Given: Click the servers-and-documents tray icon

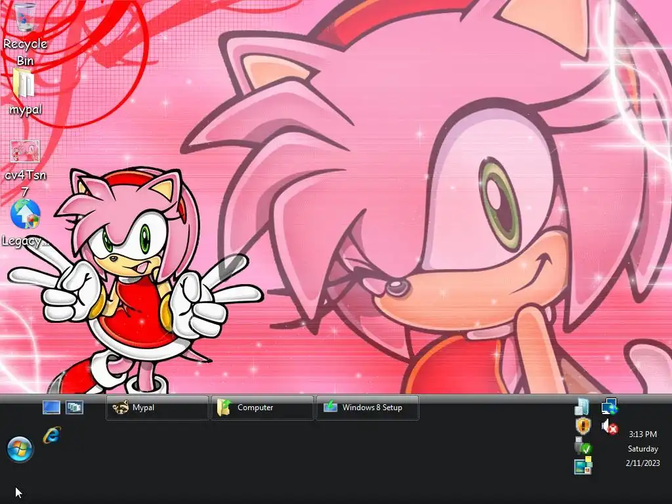Looking at the screenshot, I should pyautogui.click(x=581, y=406).
